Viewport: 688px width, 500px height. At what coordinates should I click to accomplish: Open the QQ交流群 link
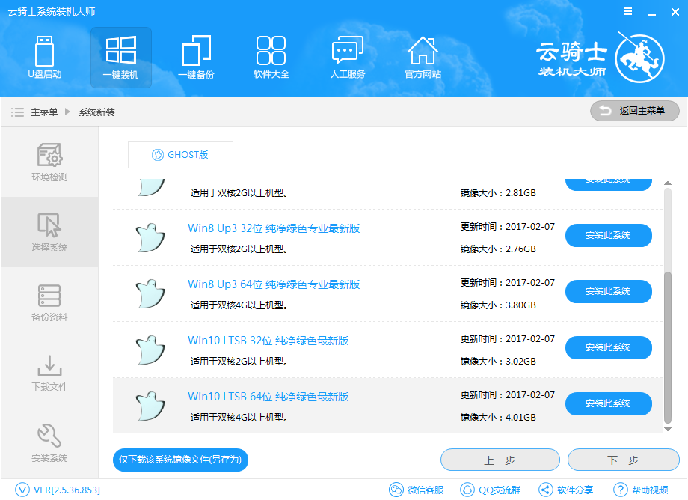click(x=490, y=490)
